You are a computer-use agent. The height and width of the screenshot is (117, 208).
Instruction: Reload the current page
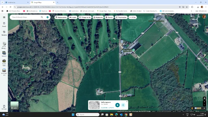(10, 7)
